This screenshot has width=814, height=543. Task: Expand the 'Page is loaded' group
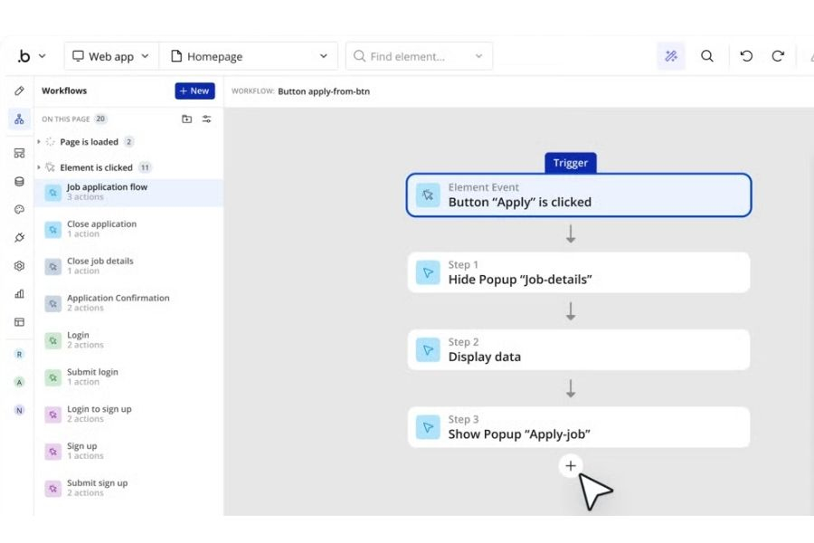(39, 142)
